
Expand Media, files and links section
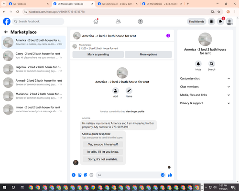pyautogui.click(x=205, y=95)
